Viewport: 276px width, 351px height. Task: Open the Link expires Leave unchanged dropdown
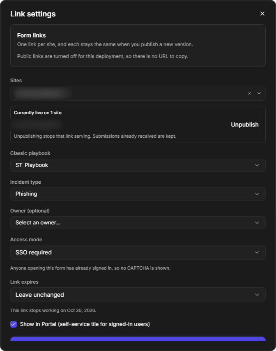138,295
